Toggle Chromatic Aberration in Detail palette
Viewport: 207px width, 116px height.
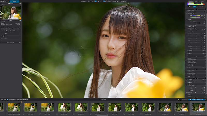(x=188, y=82)
